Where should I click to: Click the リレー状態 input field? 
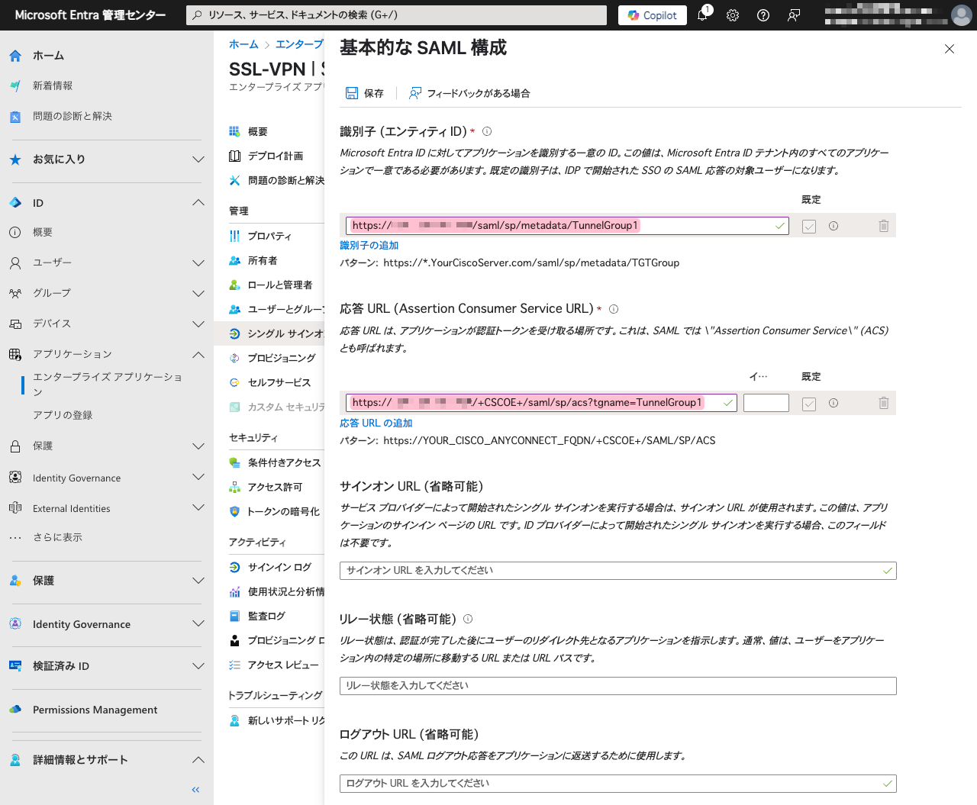click(x=618, y=686)
